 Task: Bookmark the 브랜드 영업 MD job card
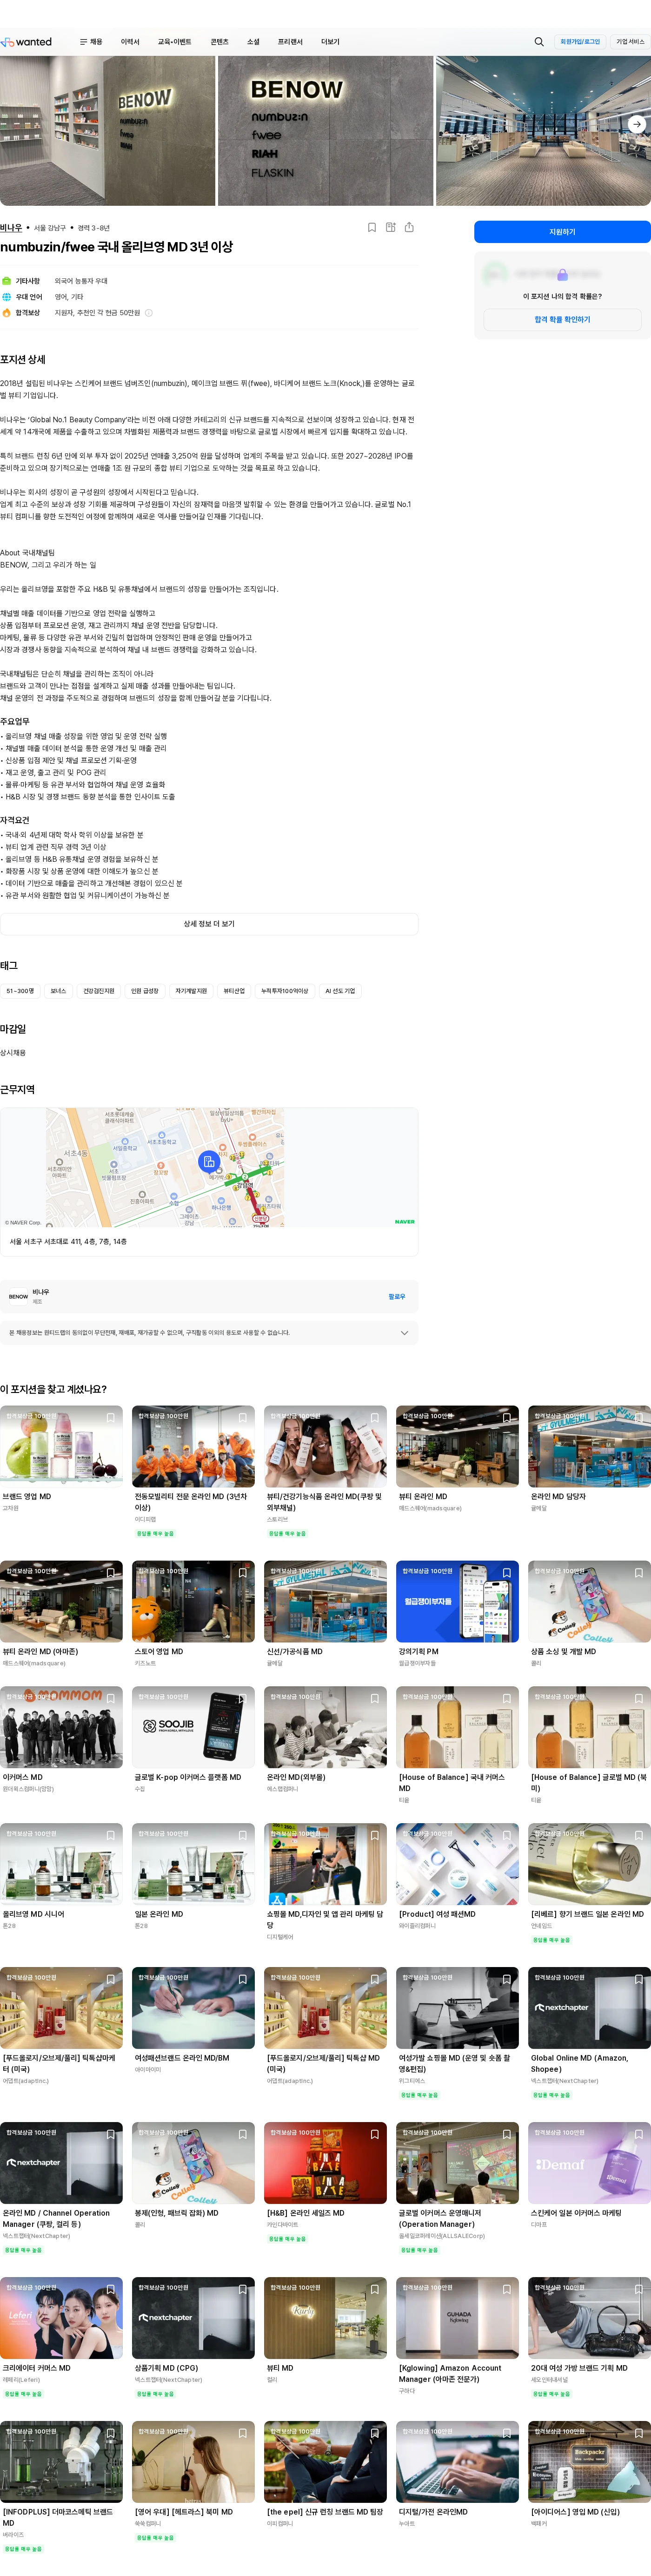tap(111, 1418)
